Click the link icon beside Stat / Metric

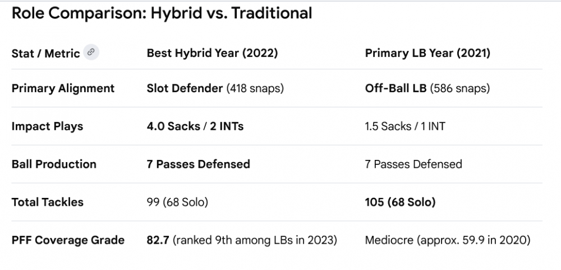point(91,53)
